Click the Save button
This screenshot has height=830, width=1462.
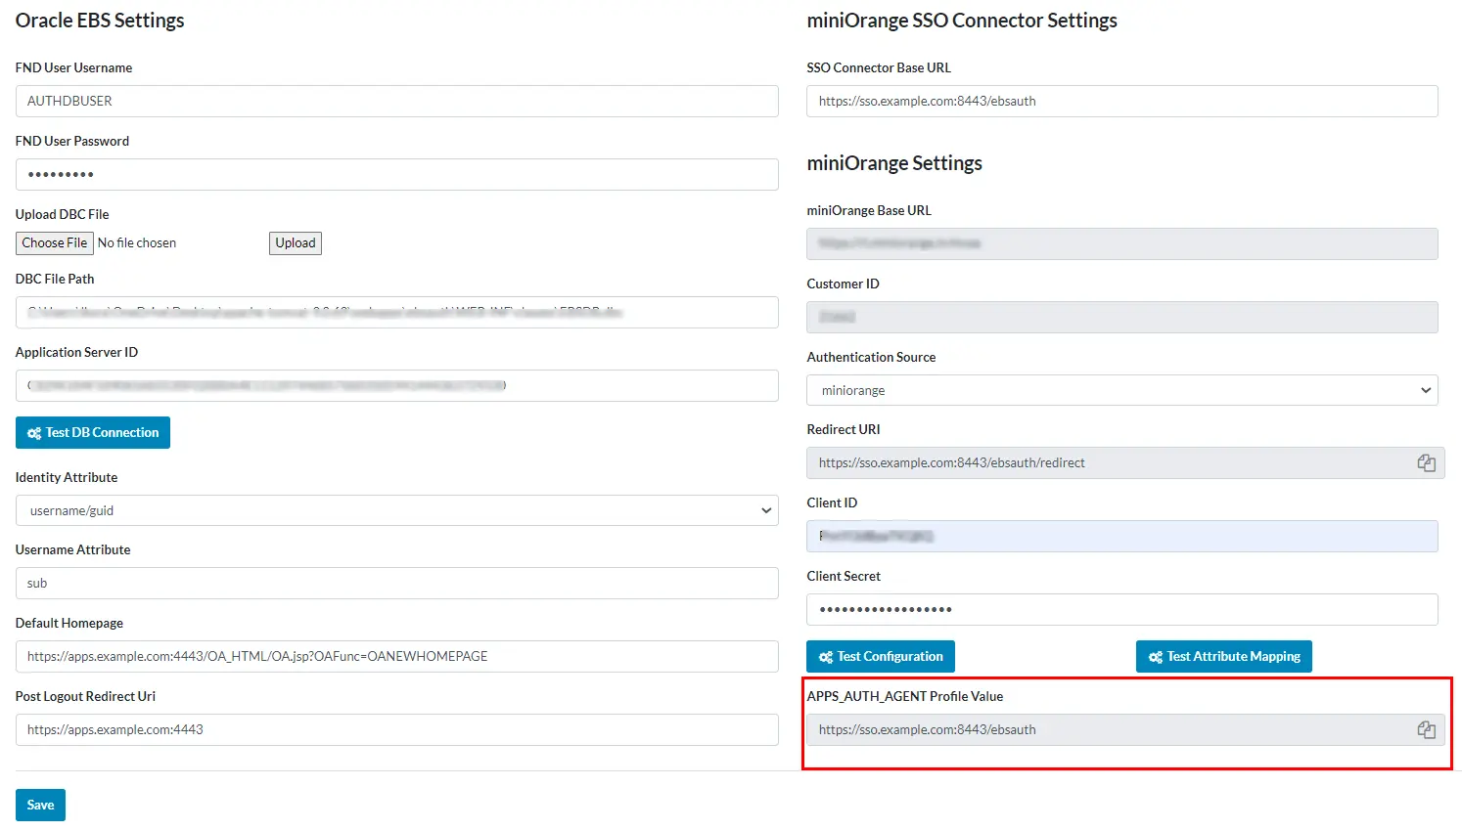click(x=39, y=805)
